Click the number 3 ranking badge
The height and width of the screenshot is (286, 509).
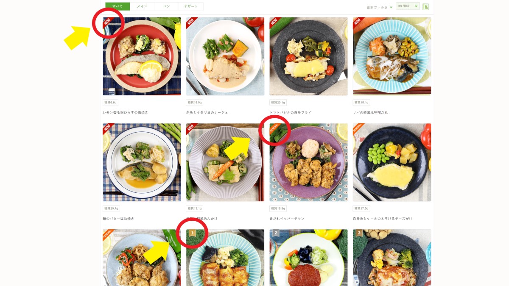click(359, 233)
